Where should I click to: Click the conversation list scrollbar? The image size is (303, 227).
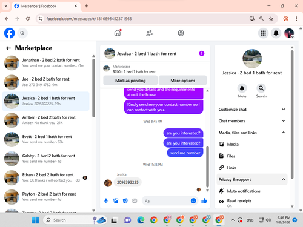point(93,88)
